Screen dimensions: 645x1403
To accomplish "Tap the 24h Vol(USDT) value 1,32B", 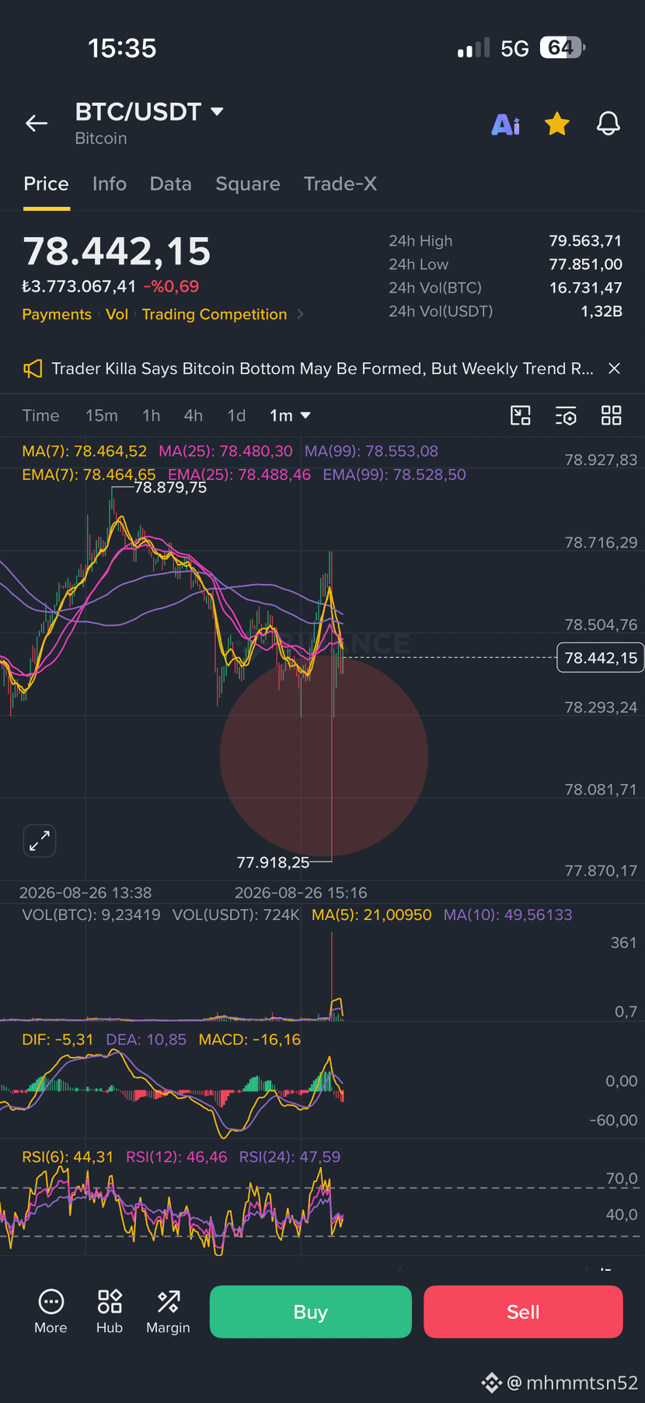I will click(x=601, y=311).
